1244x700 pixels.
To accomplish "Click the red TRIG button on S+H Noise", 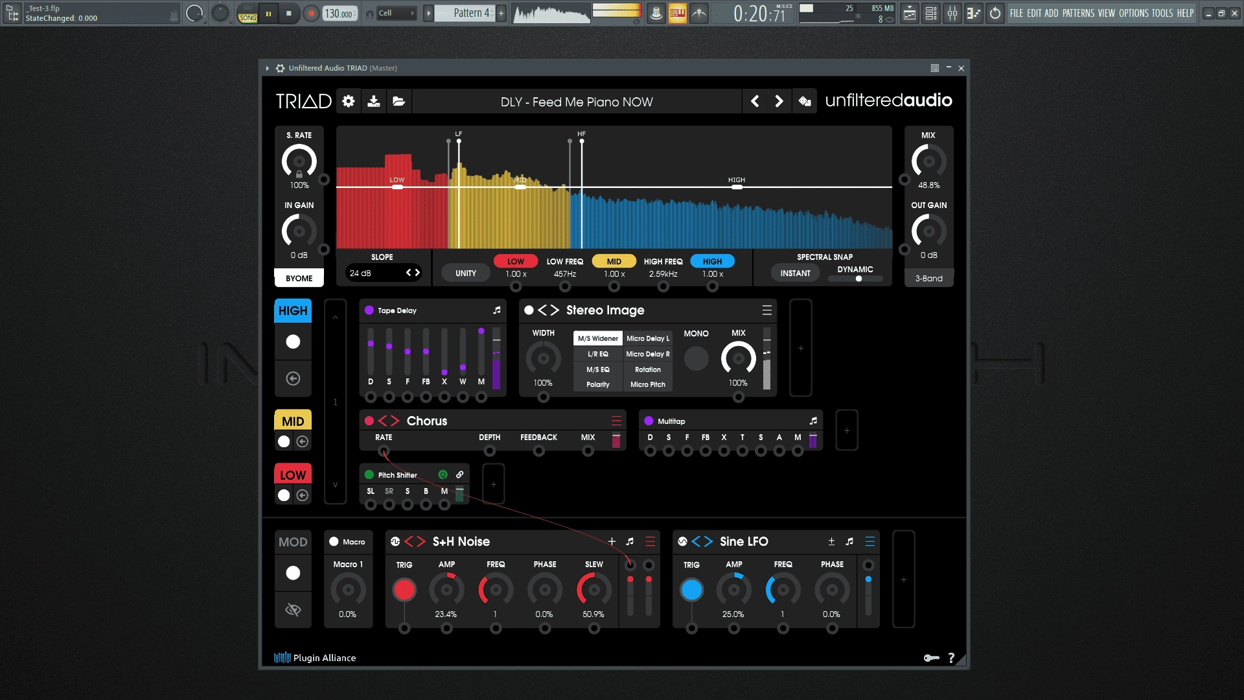I will [x=404, y=590].
